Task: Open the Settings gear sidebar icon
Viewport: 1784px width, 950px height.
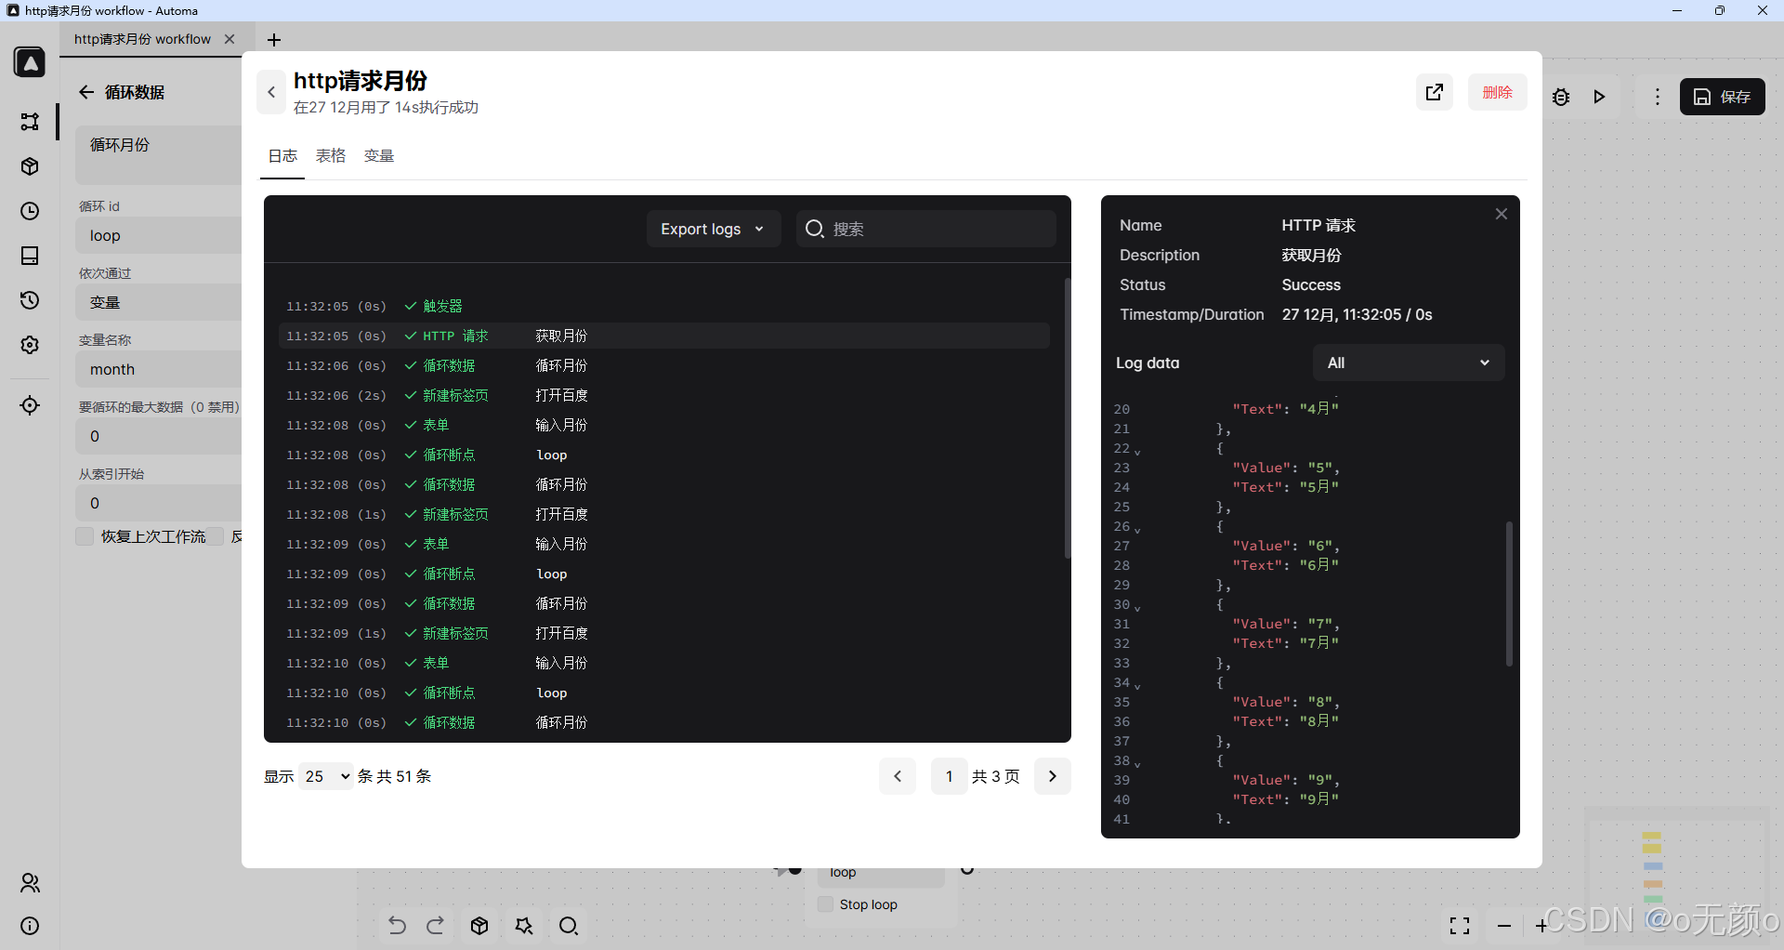Action: (30, 345)
